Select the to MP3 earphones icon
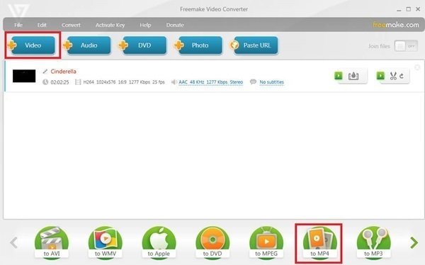425x265 pixels. pos(373,243)
